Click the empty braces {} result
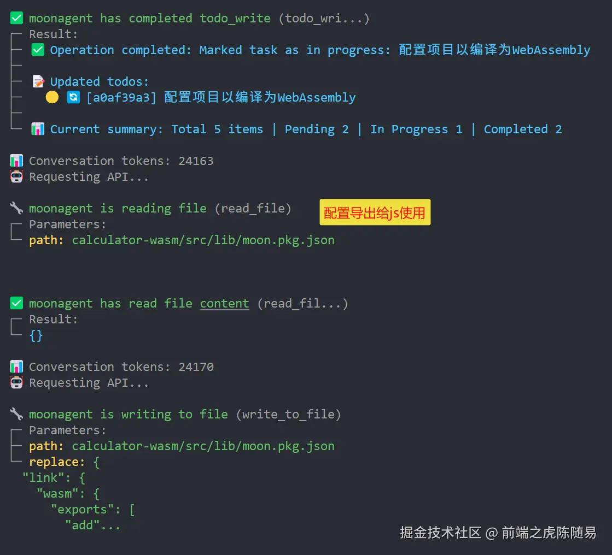Image resolution: width=612 pixels, height=555 pixels. click(36, 335)
